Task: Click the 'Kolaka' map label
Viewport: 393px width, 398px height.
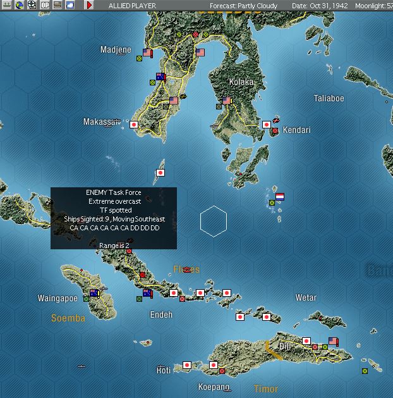Action: pos(241,82)
